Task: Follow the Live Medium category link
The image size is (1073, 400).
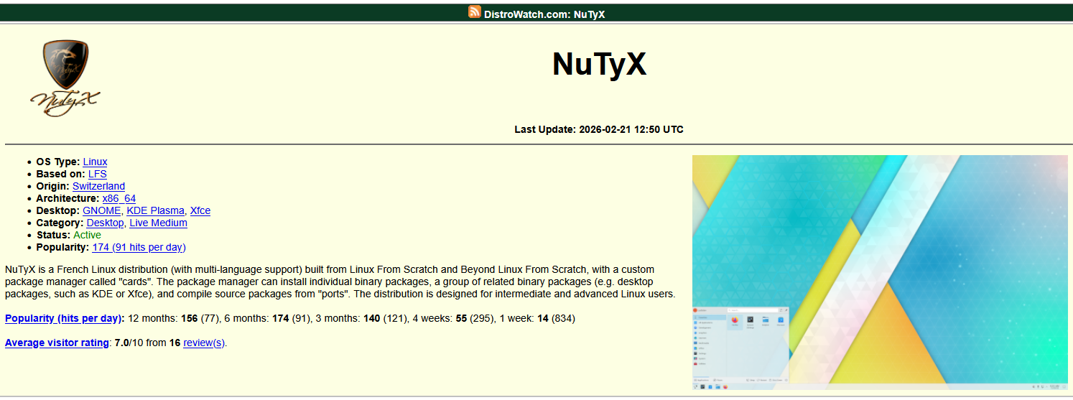Action: pos(158,223)
